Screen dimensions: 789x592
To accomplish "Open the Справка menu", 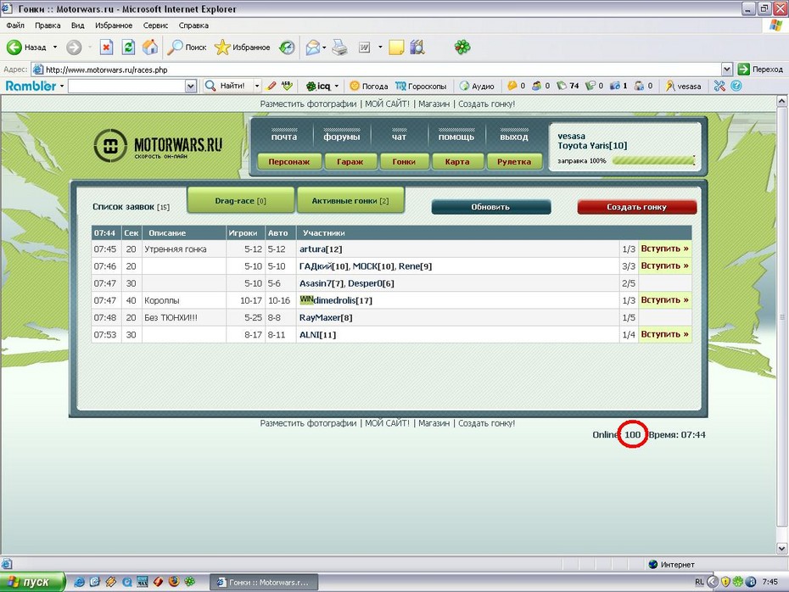I will [x=193, y=25].
